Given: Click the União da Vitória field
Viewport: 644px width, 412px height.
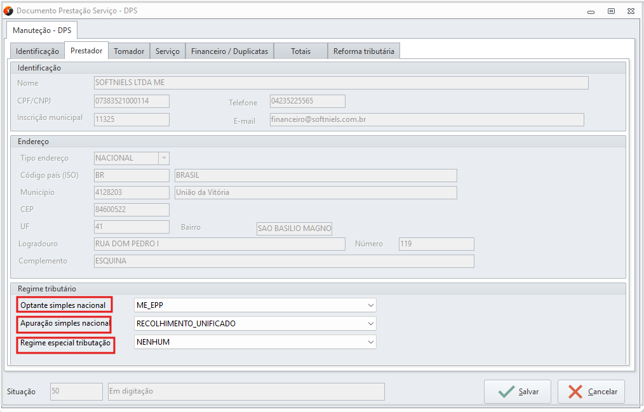Looking at the screenshot, I should click(316, 192).
